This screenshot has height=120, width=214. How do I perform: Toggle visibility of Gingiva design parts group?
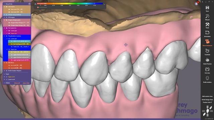(7, 20)
